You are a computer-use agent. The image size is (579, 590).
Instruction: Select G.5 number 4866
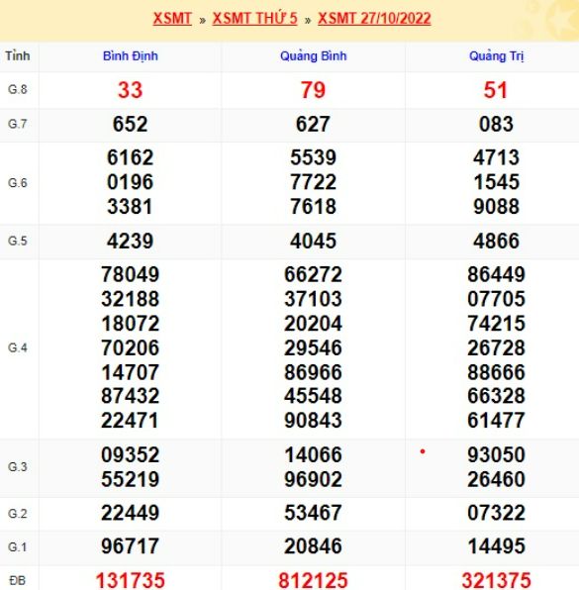click(x=497, y=241)
